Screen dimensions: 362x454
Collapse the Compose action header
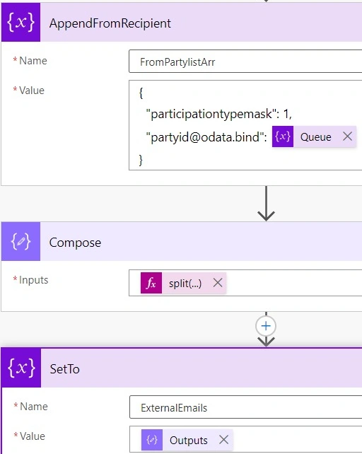click(x=201, y=241)
